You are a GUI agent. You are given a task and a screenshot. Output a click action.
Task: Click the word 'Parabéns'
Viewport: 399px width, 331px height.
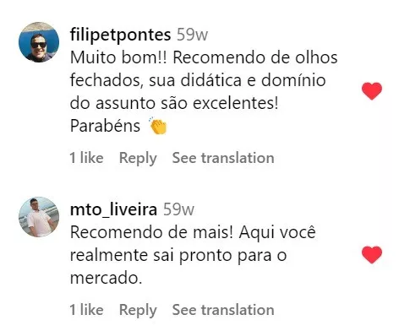pos(105,126)
